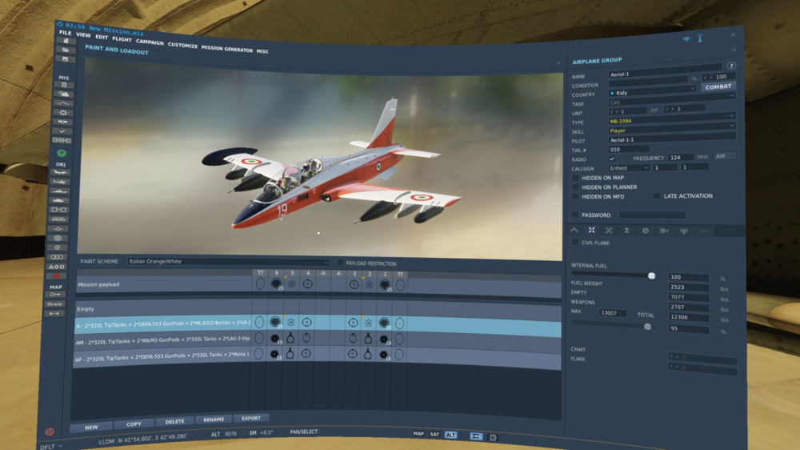The width and height of the screenshot is (800, 450).
Task: Enable LATE ACTIVATION checkbox
Action: pos(657,195)
